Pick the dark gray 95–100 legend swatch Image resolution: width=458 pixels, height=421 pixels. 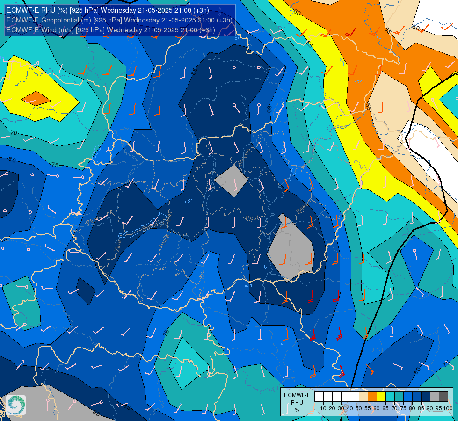[x=443, y=397]
